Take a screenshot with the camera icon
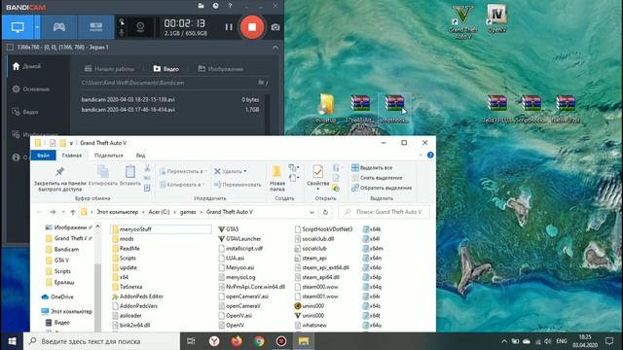Screen dimensions: 623x350 [x=275, y=27]
